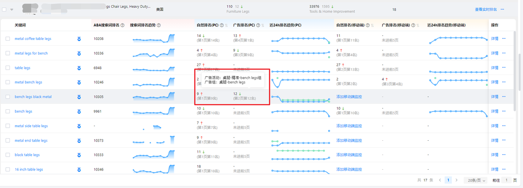Tick checkbox for metal legs for bench
Screen dimensions: 523x188
click(x=8, y=53)
